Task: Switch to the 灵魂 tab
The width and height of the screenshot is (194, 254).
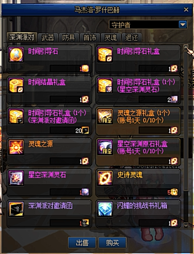Action: coord(111,38)
